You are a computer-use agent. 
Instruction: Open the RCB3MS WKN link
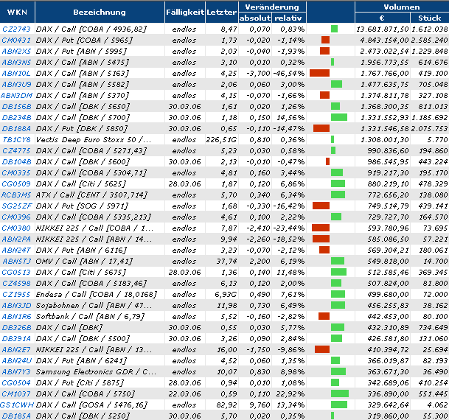(16, 195)
